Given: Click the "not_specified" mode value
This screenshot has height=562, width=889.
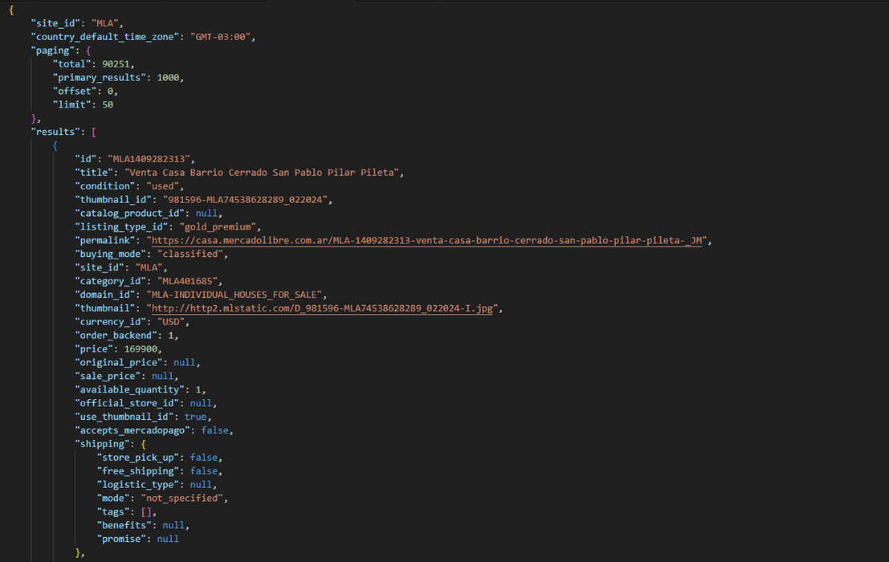Looking at the screenshot, I should [x=184, y=498].
